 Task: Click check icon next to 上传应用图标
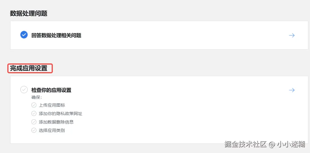pyautogui.click(x=34, y=105)
